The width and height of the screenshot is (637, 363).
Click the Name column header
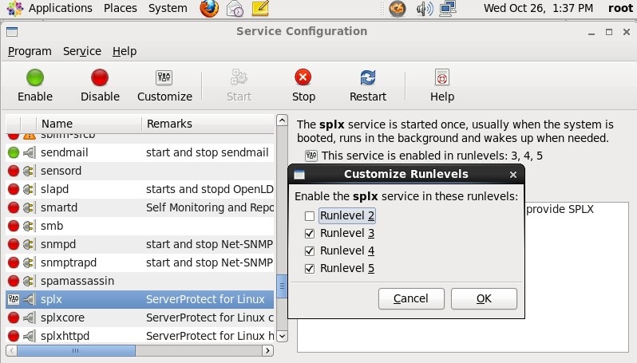pos(57,124)
